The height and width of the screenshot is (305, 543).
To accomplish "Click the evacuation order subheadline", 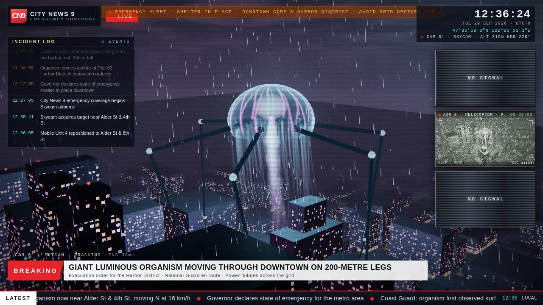I will 182,275.
